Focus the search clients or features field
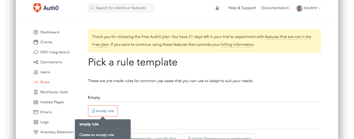 pos(121,8)
